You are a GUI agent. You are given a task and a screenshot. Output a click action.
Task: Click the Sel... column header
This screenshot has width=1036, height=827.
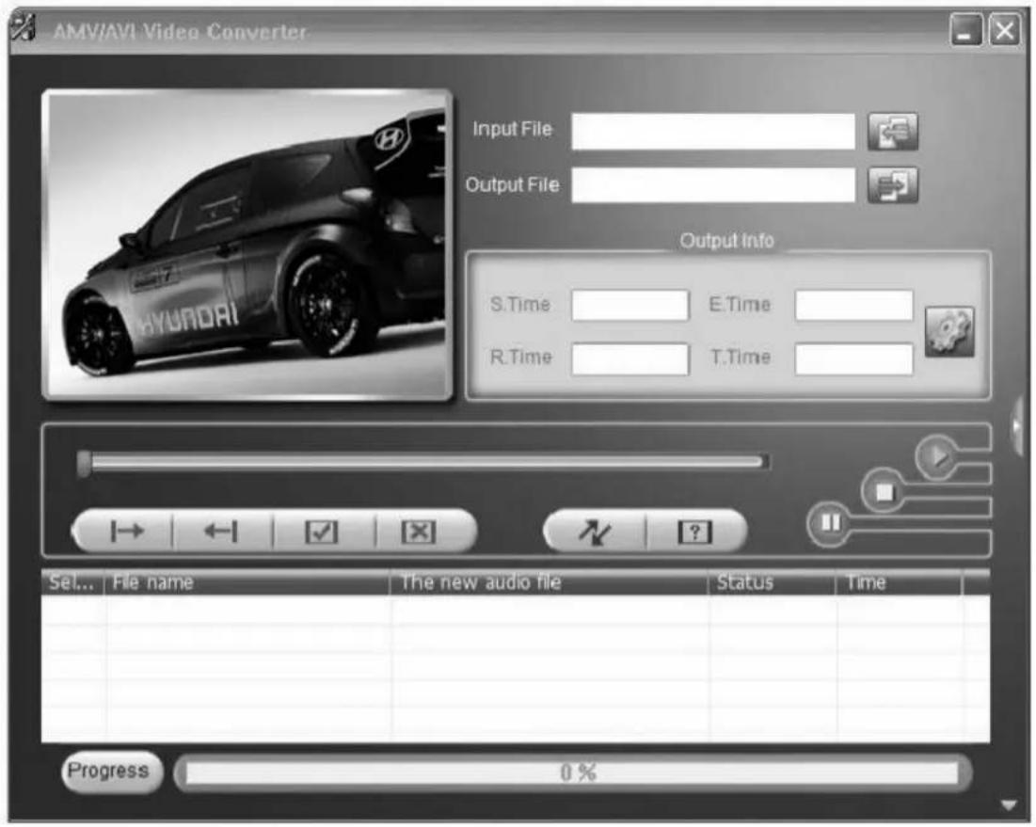click(72, 582)
